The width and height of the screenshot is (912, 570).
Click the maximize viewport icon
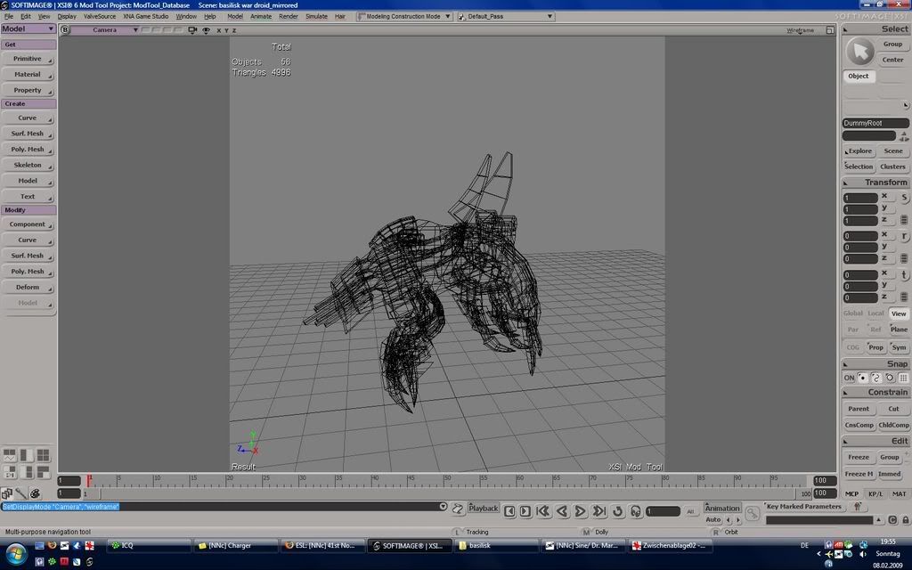pos(830,29)
